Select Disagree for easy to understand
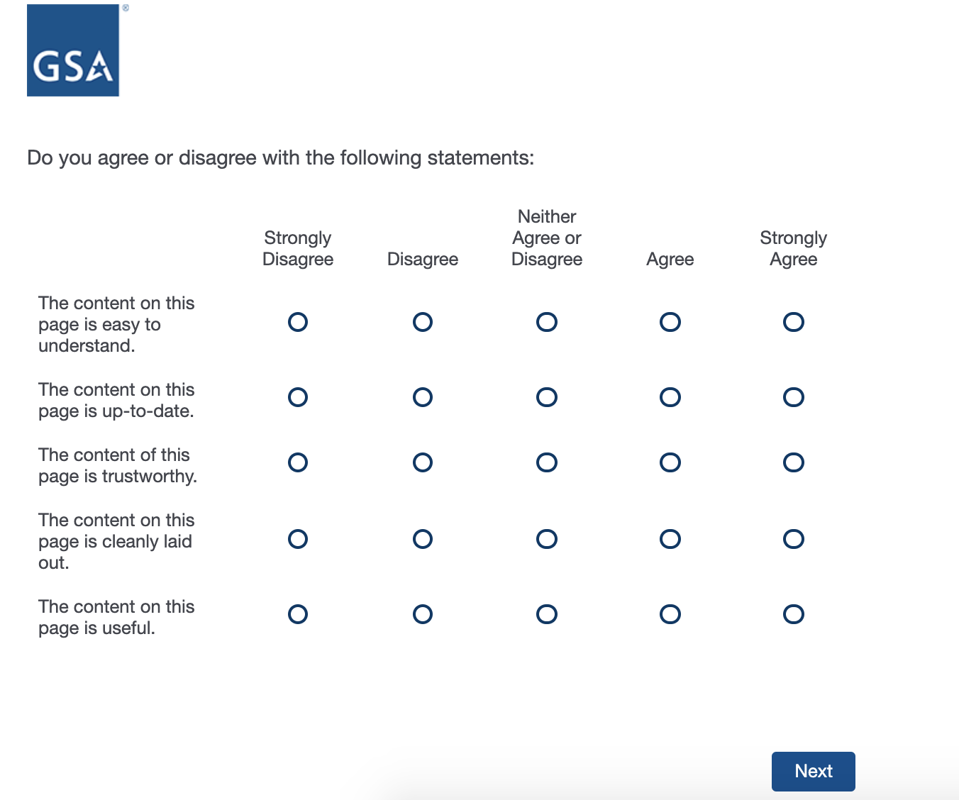This screenshot has height=800, width=959. click(423, 322)
